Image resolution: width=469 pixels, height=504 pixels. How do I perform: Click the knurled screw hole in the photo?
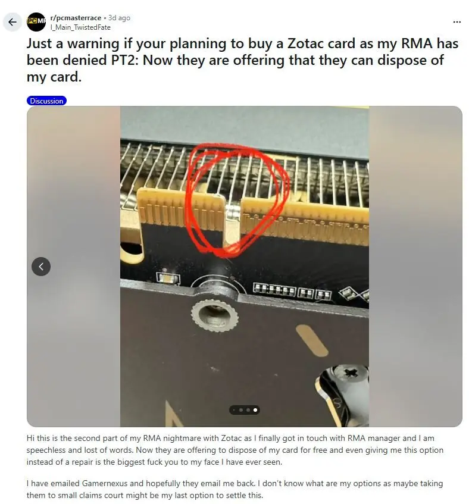[214, 315]
